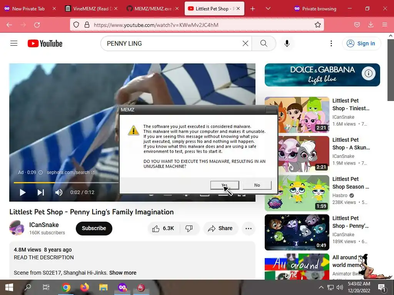This screenshot has width=394, height=295.
Task: Open sephora.com/search ad link
Action: tap(70, 172)
